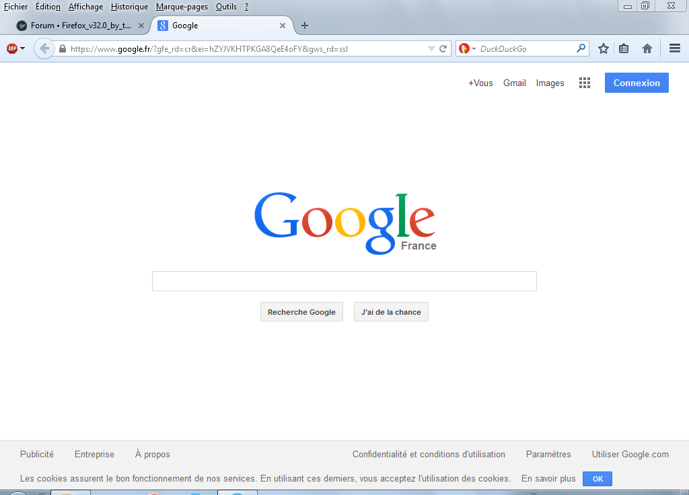Click the Forum tab favicon

22,26
